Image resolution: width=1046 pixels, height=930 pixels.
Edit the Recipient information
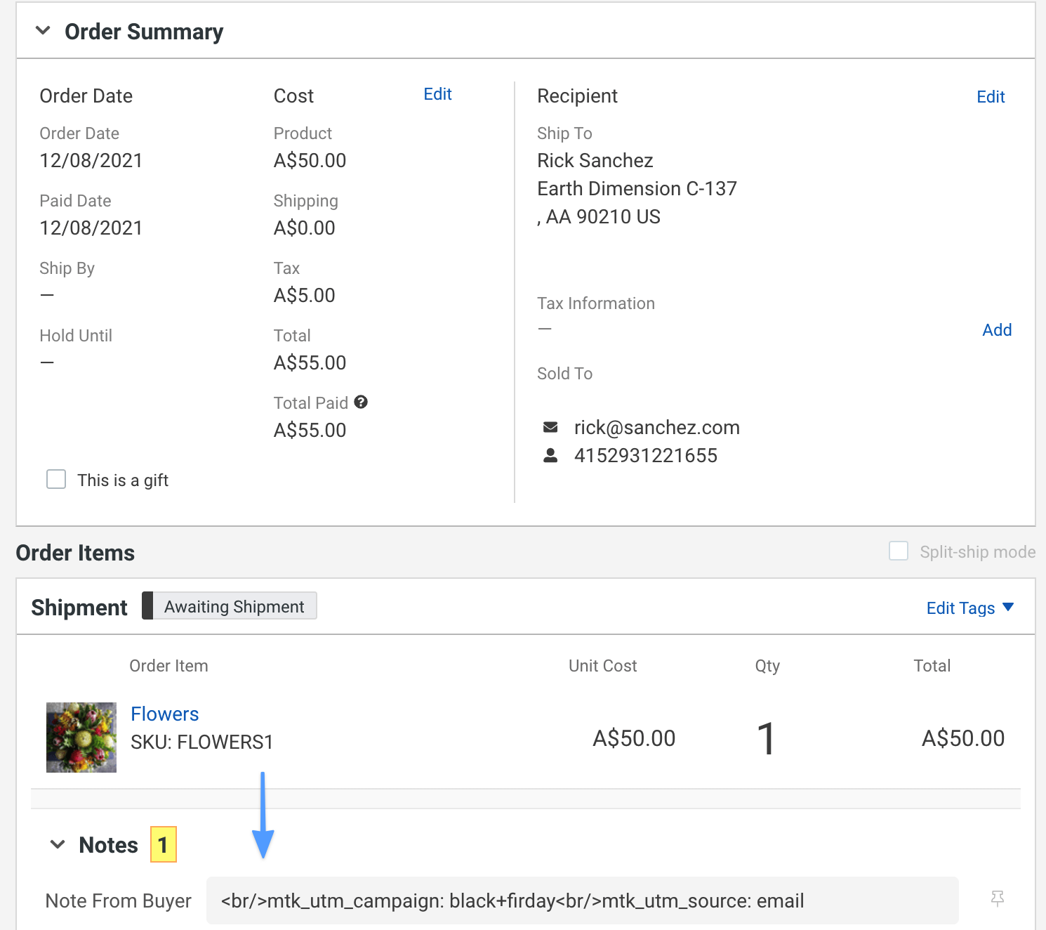tap(990, 97)
